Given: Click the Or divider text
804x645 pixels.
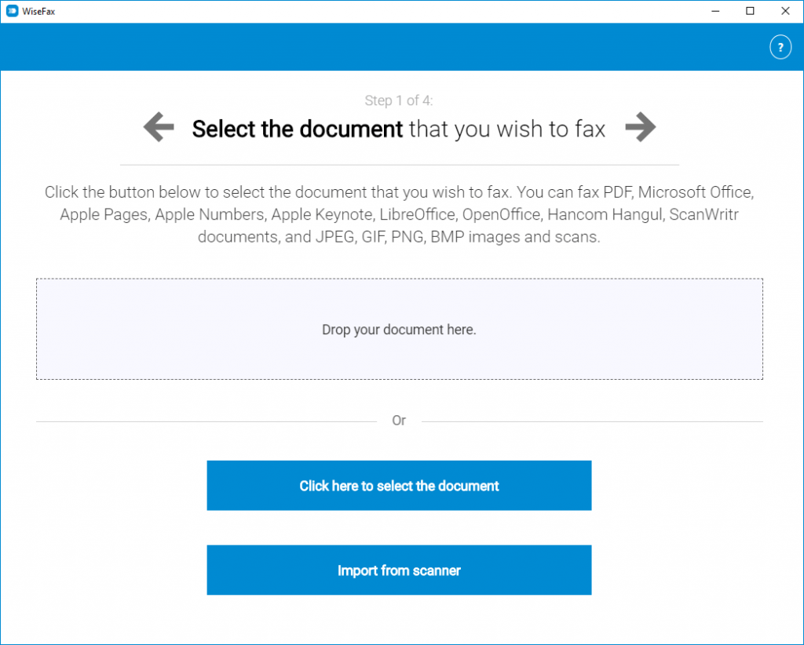Looking at the screenshot, I should tap(399, 421).
